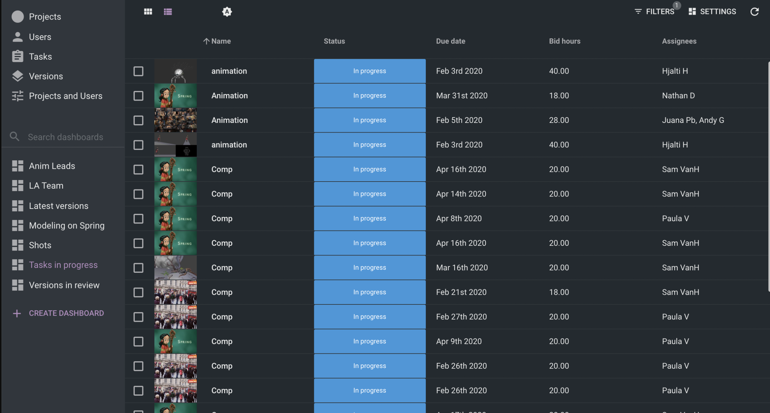Screen dimensions: 770x413
Task: Open the Versions section
Action: (46, 76)
